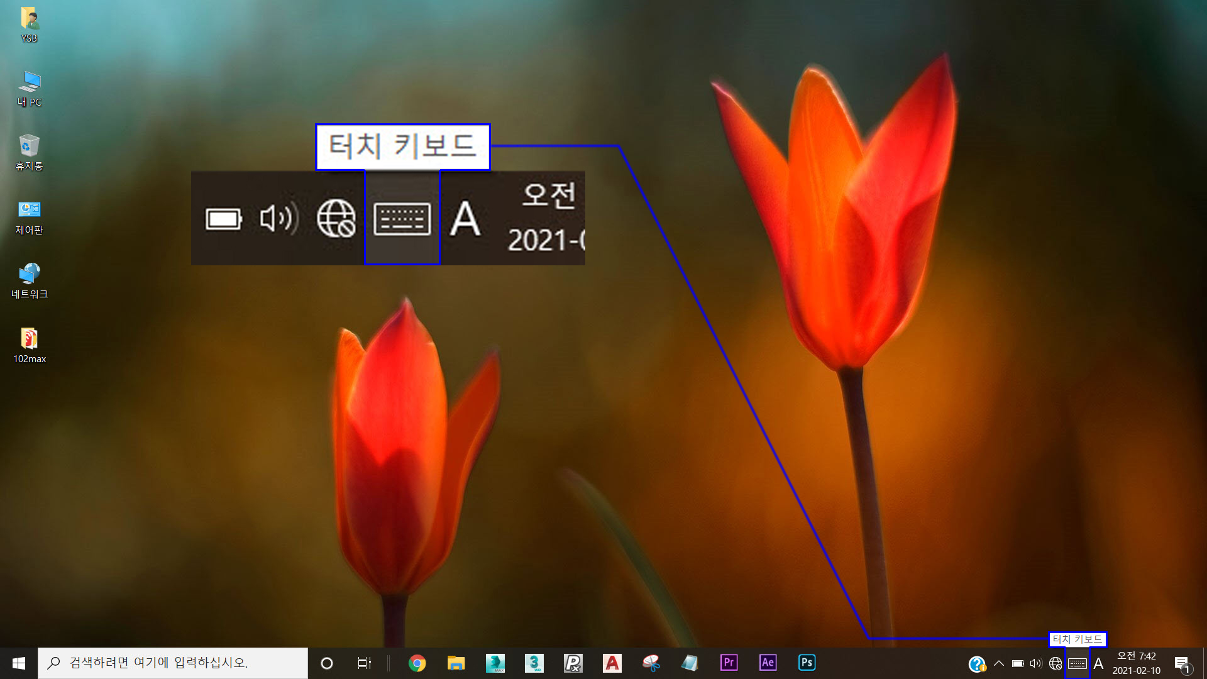Image resolution: width=1207 pixels, height=679 pixels.
Task: Click the Cortana circle button
Action: pyautogui.click(x=326, y=663)
